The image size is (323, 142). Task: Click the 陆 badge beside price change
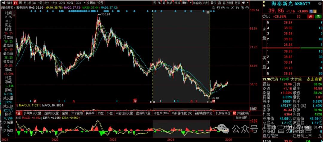(x=311, y=11)
